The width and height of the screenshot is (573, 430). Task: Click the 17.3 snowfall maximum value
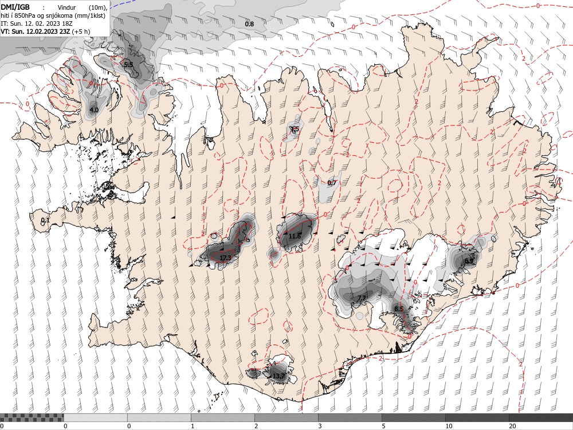point(225,258)
